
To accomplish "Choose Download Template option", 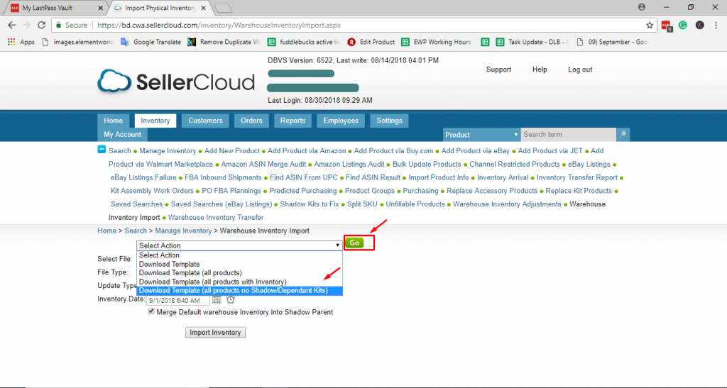I will pos(239,264).
